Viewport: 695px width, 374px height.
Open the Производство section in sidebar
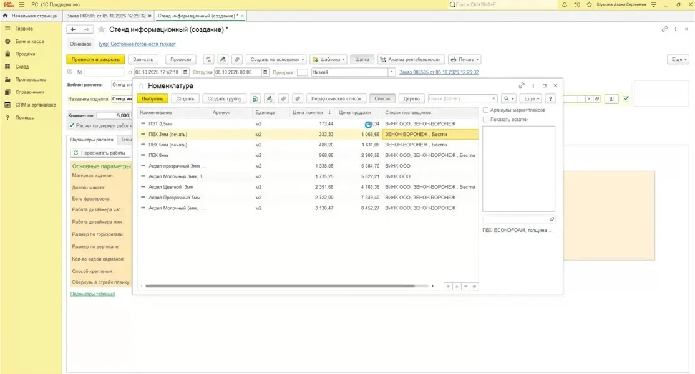coord(31,80)
